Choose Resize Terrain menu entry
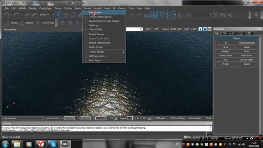Screen dimensions: 263x148 pos(104,47)
